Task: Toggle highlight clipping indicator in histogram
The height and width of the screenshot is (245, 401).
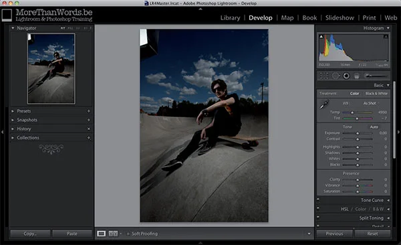Action: 386,37
